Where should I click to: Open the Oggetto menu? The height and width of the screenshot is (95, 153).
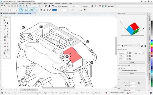coord(28,4)
